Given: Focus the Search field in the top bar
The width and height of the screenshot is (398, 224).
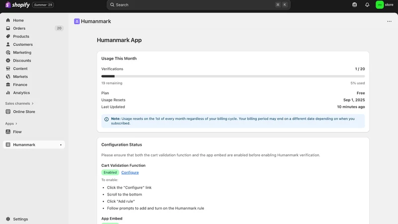Looking at the screenshot, I should 199,5.
